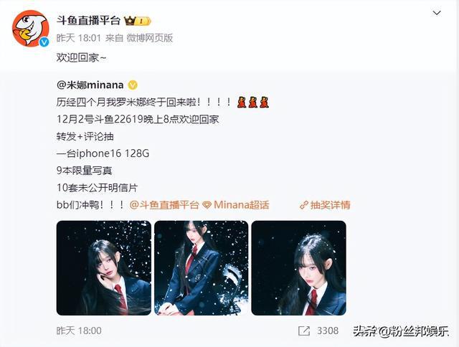The height and width of the screenshot is (347, 459).
Task: Click the yellow verified badge beside minana
Action: 133,85
